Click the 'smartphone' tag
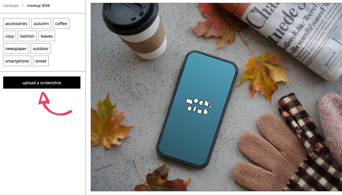Screen dimensions: 342x195 click(17, 61)
